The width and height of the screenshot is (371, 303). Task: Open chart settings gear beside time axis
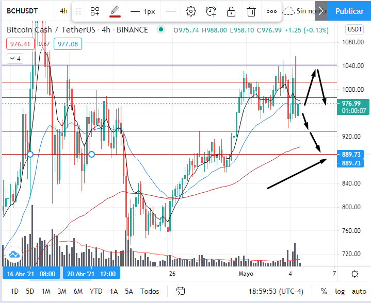tap(354, 274)
